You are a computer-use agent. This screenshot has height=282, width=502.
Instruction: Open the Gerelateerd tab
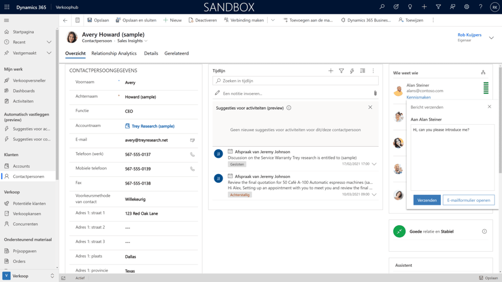tap(177, 53)
